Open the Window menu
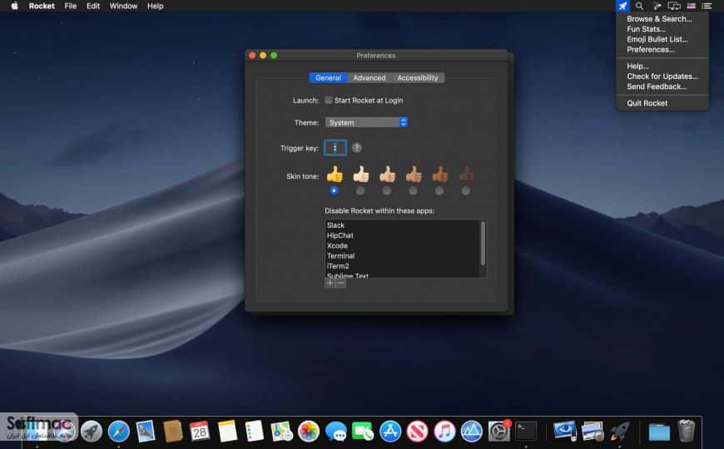Image resolution: width=724 pixels, height=449 pixels. (x=123, y=6)
